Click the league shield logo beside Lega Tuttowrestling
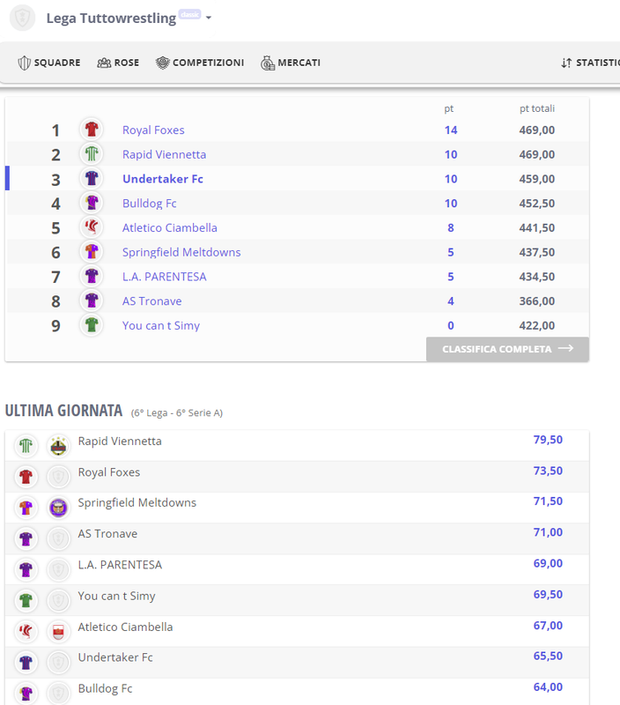Image resolution: width=620 pixels, height=705 pixels. click(x=23, y=18)
